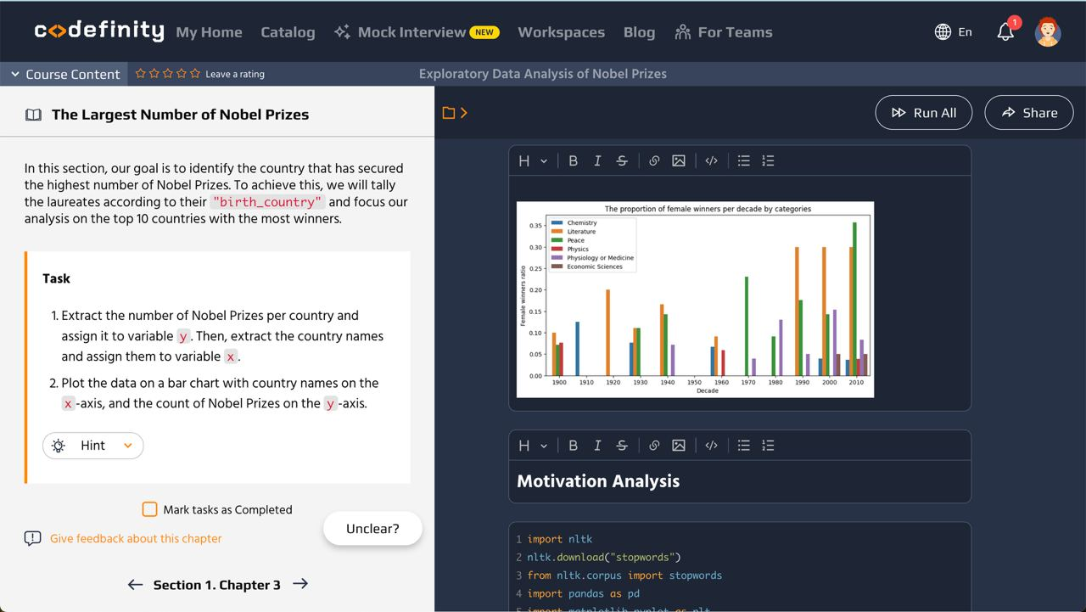Screen dimensions: 1086x612
Task: Click the female winners bar chart image
Action: point(695,299)
